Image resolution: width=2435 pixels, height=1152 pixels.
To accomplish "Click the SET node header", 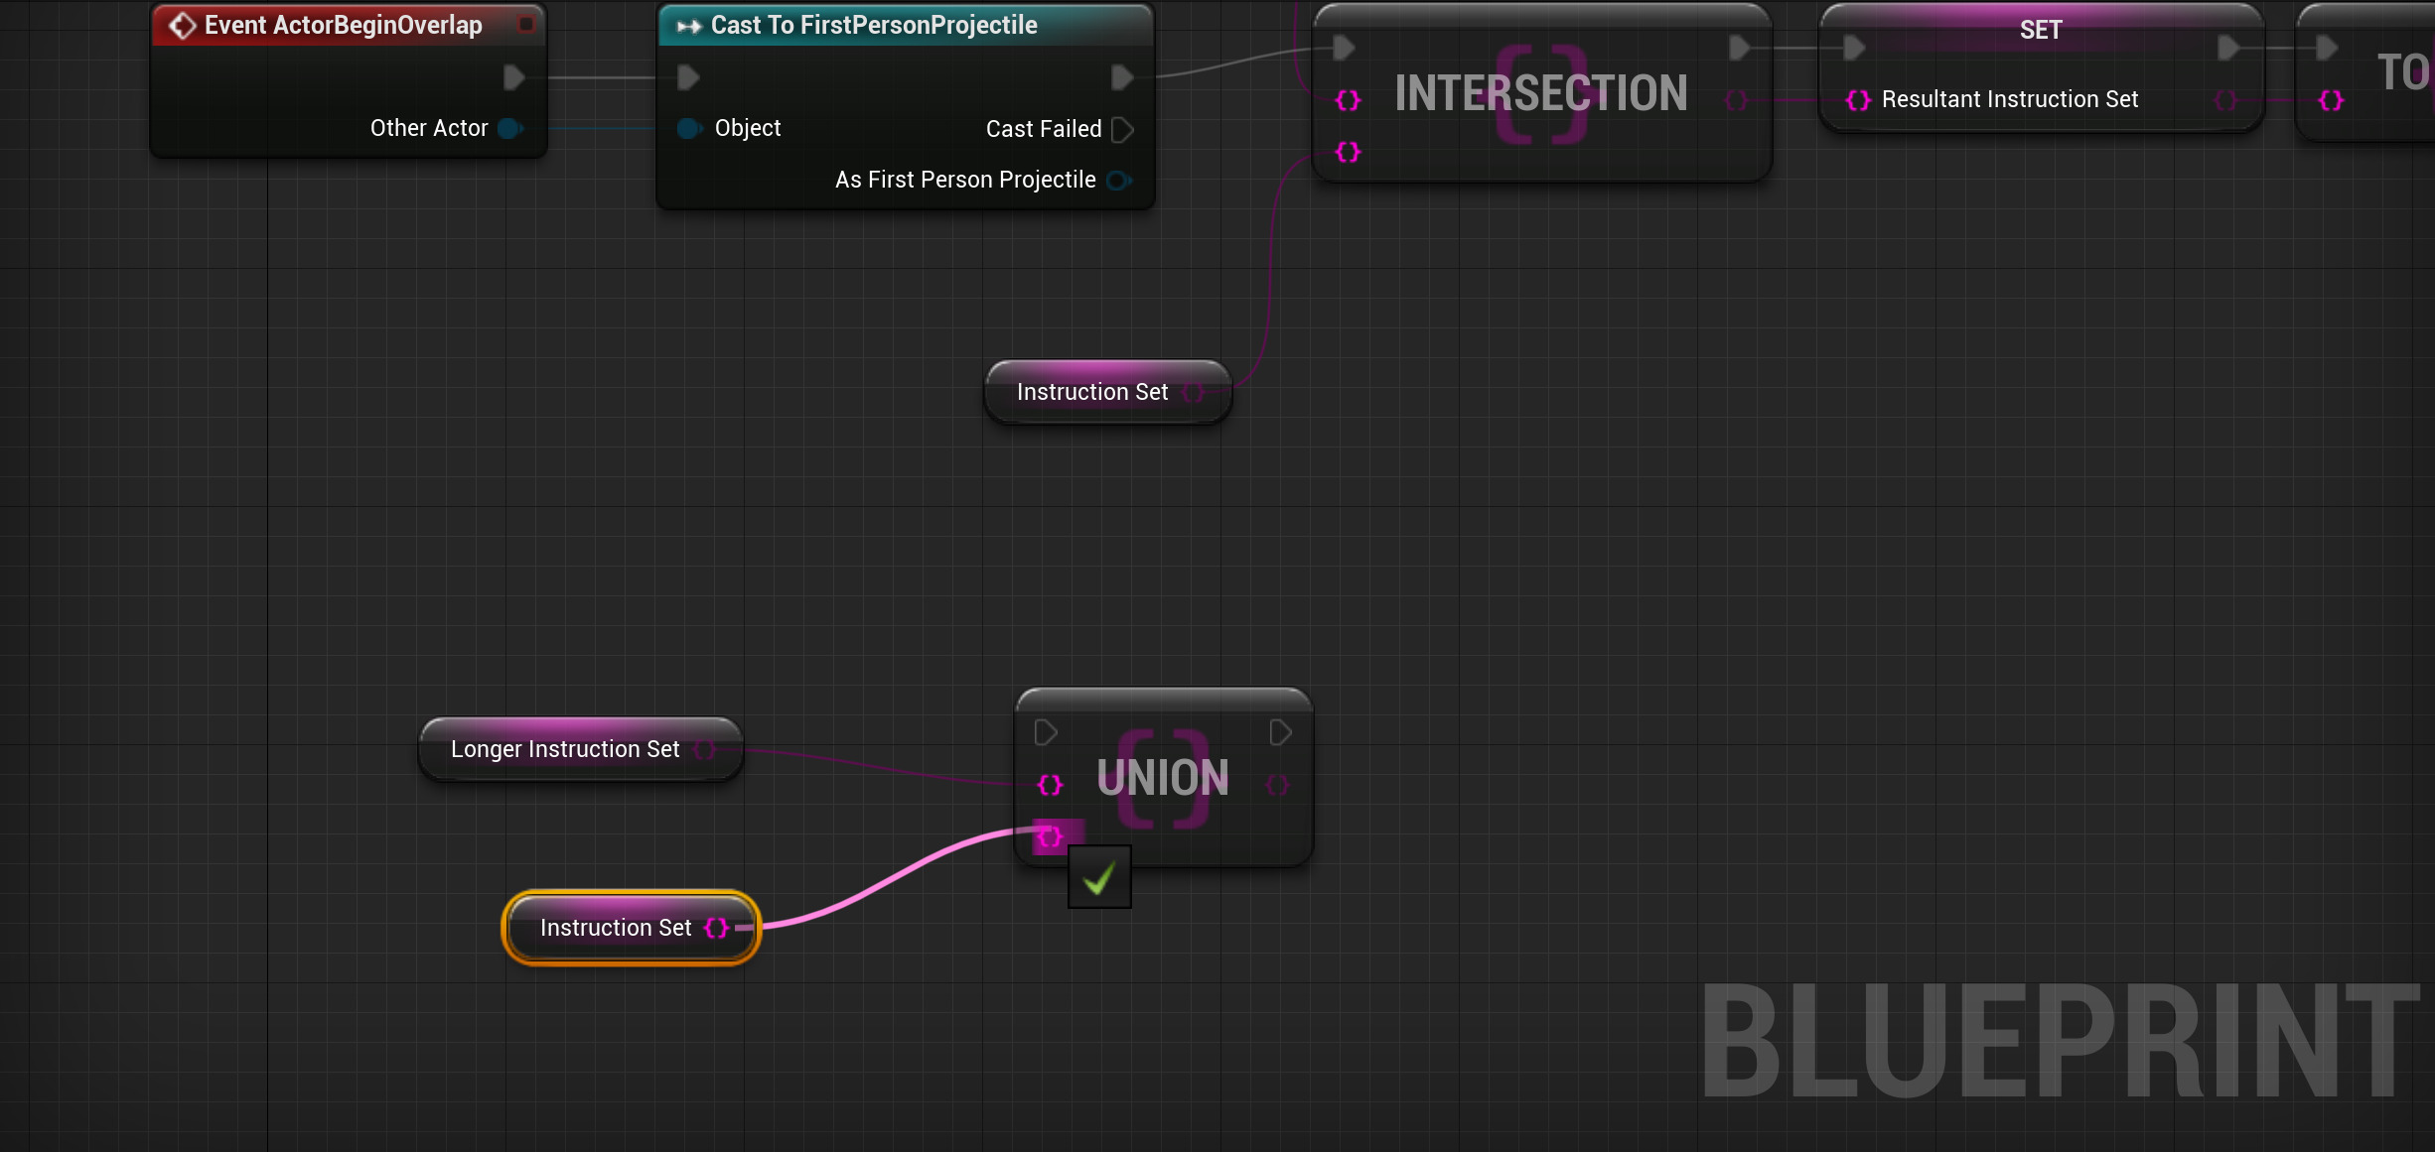I will (2040, 29).
